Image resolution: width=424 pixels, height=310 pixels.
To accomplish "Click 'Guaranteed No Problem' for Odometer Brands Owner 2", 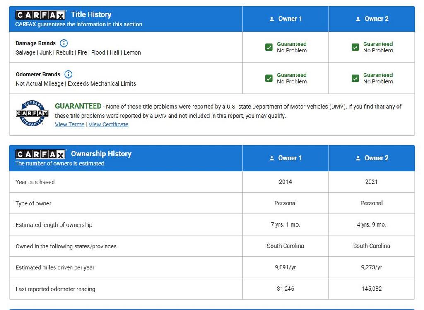I will [x=378, y=78].
